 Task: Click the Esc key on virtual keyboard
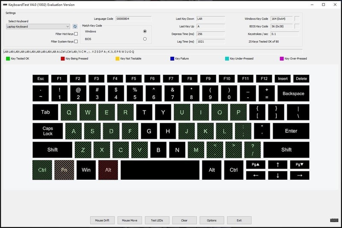point(41,79)
